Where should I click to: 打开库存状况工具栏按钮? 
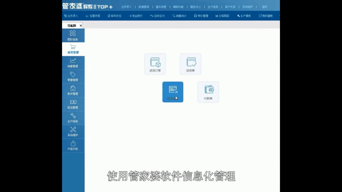click(114, 15)
